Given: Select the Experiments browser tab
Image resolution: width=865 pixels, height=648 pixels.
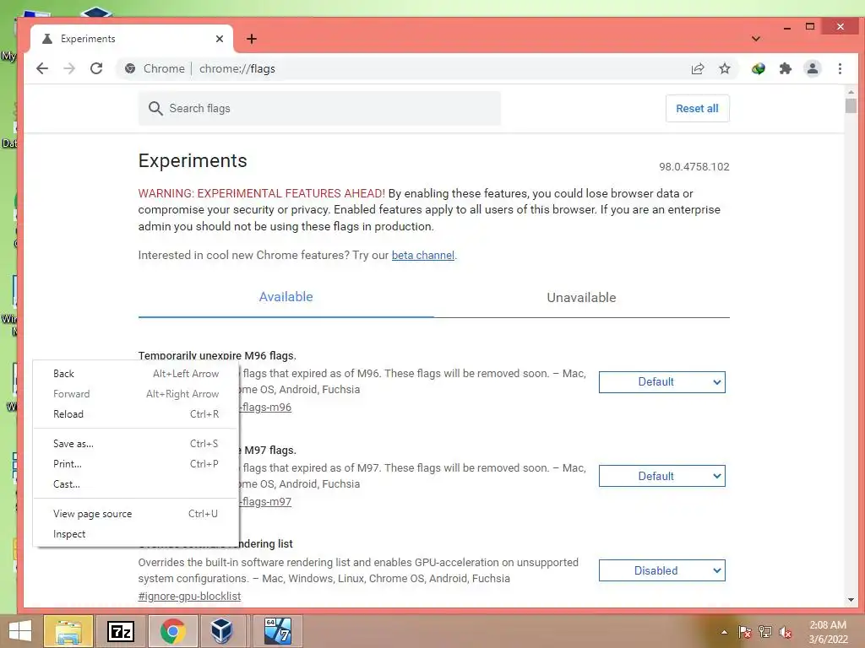Looking at the screenshot, I should click(x=131, y=39).
